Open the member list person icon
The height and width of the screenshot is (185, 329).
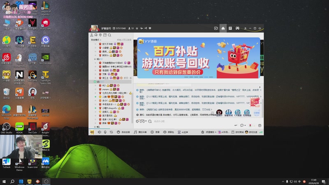click(91, 35)
